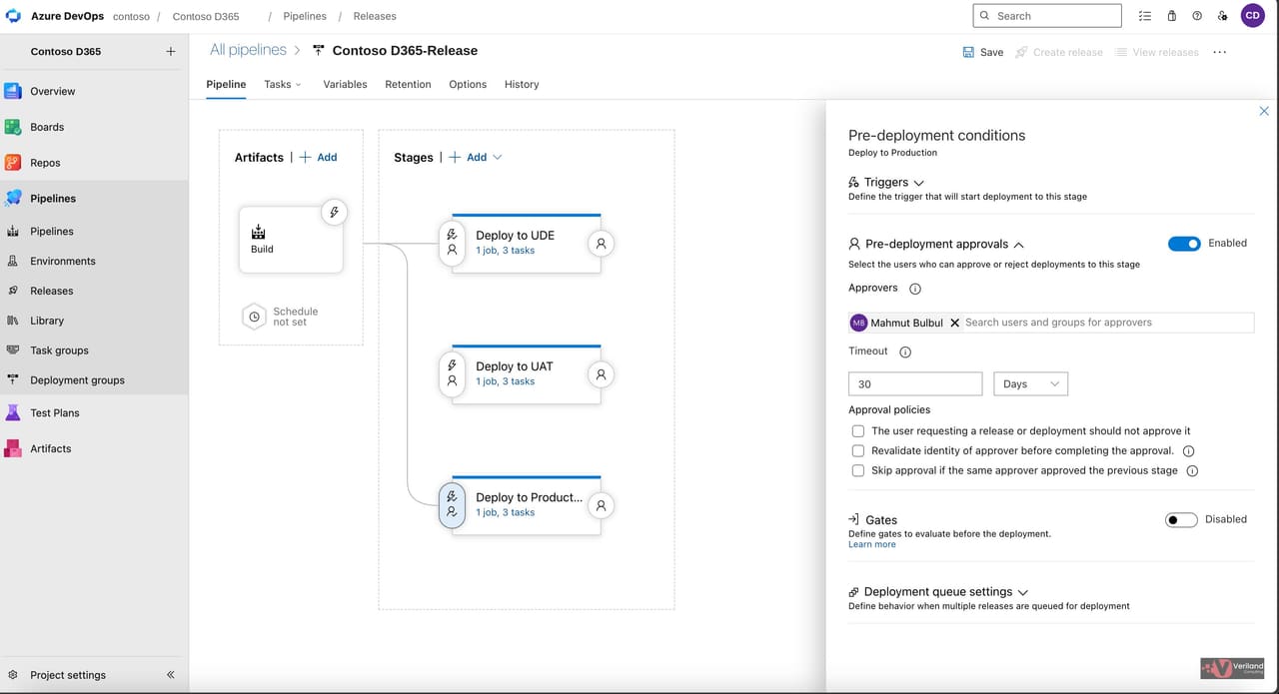Open the user settings icon in header
1279x694 pixels.
point(1223,16)
